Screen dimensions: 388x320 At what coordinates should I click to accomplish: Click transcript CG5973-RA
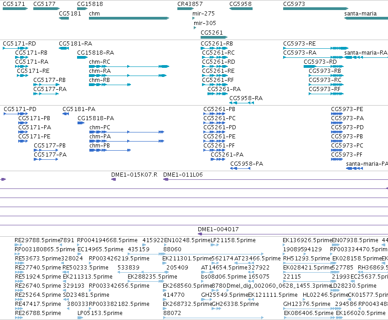pos(313,57)
